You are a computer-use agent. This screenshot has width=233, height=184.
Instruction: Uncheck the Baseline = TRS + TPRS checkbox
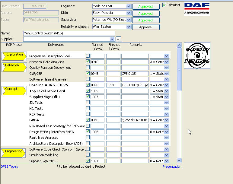[x=88, y=85]
